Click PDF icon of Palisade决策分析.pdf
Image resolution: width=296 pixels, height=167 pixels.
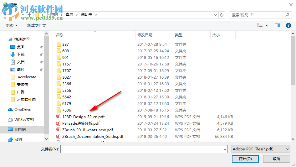coord(58,123)
